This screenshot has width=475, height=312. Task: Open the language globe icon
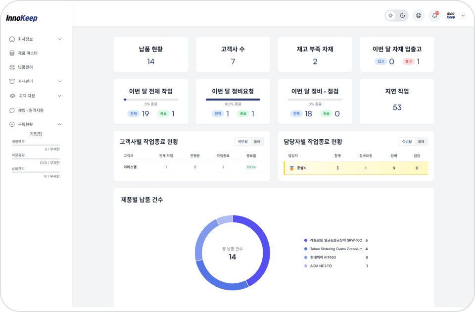(x=419, y=15)
